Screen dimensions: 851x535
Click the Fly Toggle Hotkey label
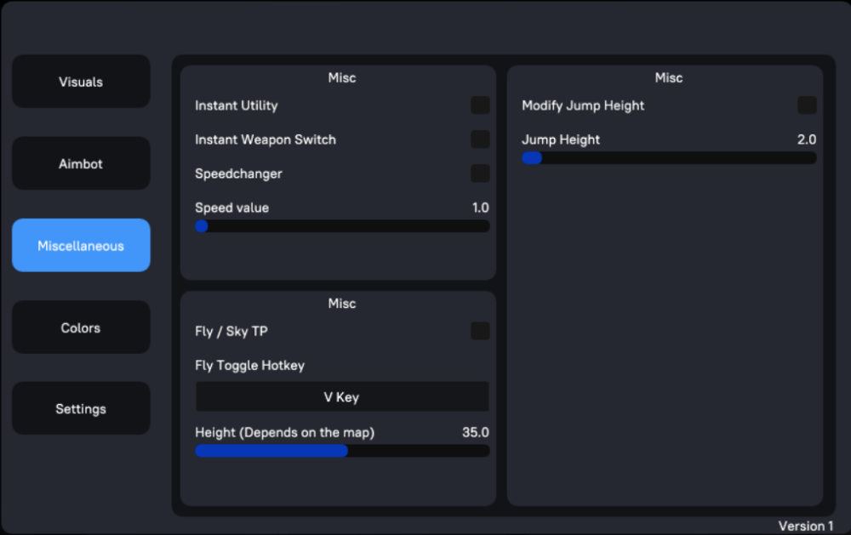249,365
